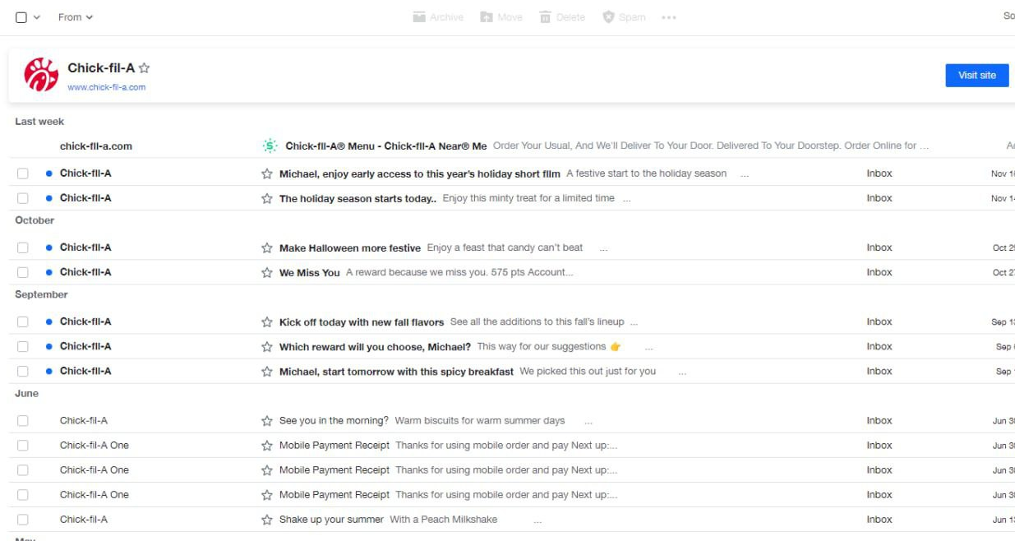Open 'Which reward will you choose, Michael?'
Image resolution: width=1015 pixels, height=541 pixels.
376,346
